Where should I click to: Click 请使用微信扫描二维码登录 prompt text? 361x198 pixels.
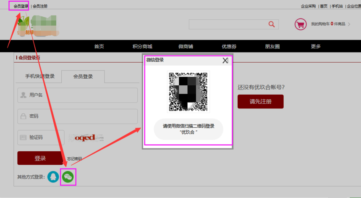click(x=188, y=126)
